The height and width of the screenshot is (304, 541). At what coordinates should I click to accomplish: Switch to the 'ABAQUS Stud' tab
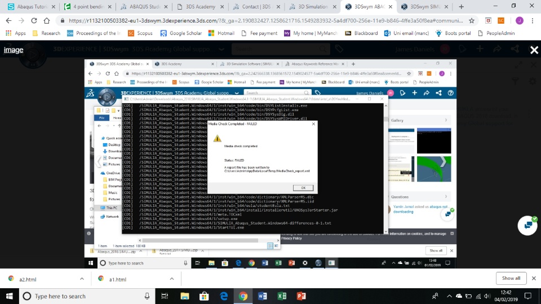[x=145, y=7]
